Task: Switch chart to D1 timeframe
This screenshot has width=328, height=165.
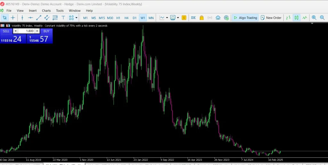Action: pyautogui.click(x=135, y=18)
